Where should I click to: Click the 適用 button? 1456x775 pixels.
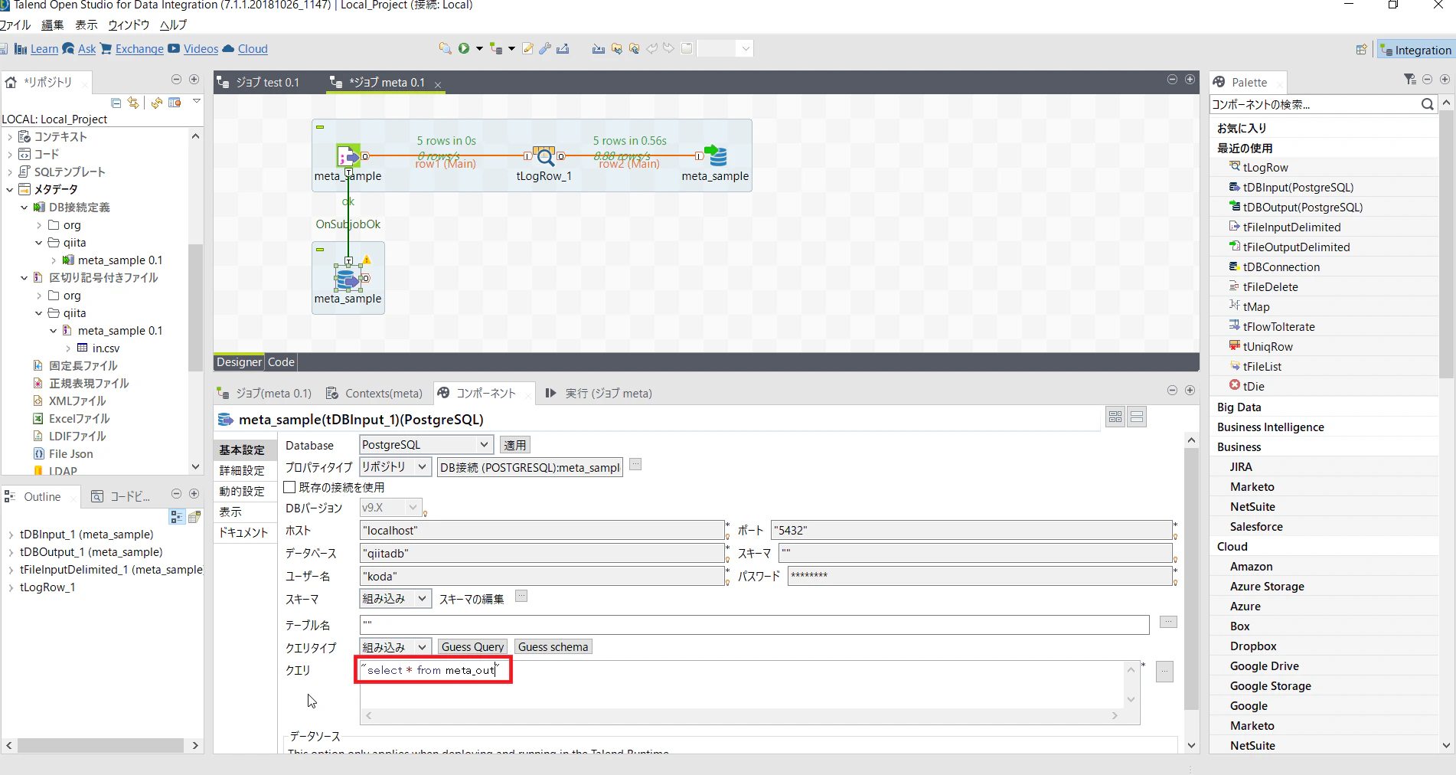coord(514,445)
